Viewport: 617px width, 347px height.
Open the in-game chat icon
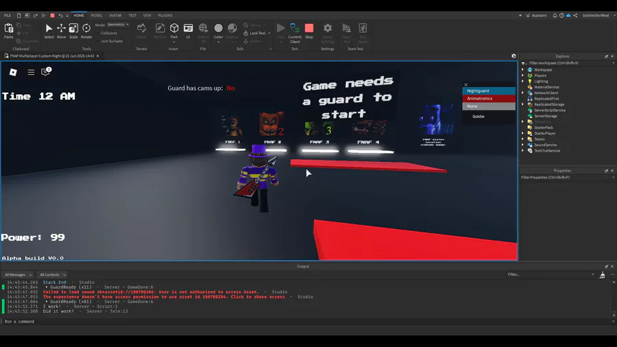click(46, 71)
